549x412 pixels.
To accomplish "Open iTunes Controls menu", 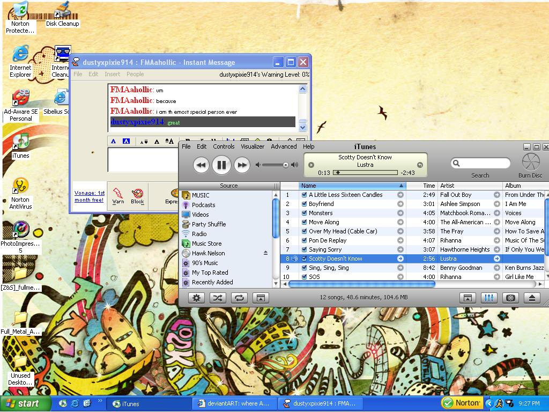I will pyautogui.click(x=224, y=146).
